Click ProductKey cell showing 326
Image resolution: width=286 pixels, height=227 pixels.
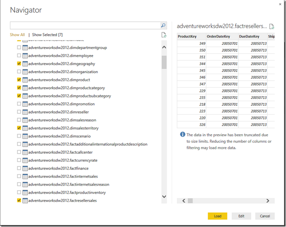pyautogui.click(x=191, y=125)
